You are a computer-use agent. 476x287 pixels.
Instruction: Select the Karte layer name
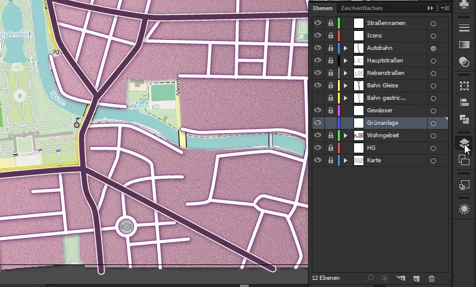pos(374,160)
